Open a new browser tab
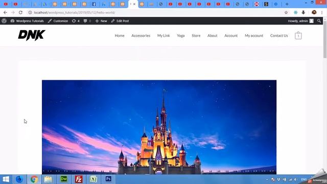The image size is (327, 184). pos(287,4)
